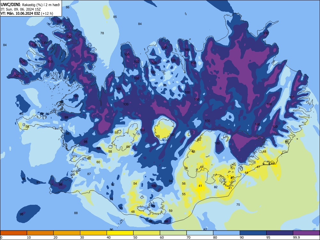The width and height of the screenshot is (320, 240).
Task: Click the map value '75' off the southeast coast
Action: tap(238, 205)
